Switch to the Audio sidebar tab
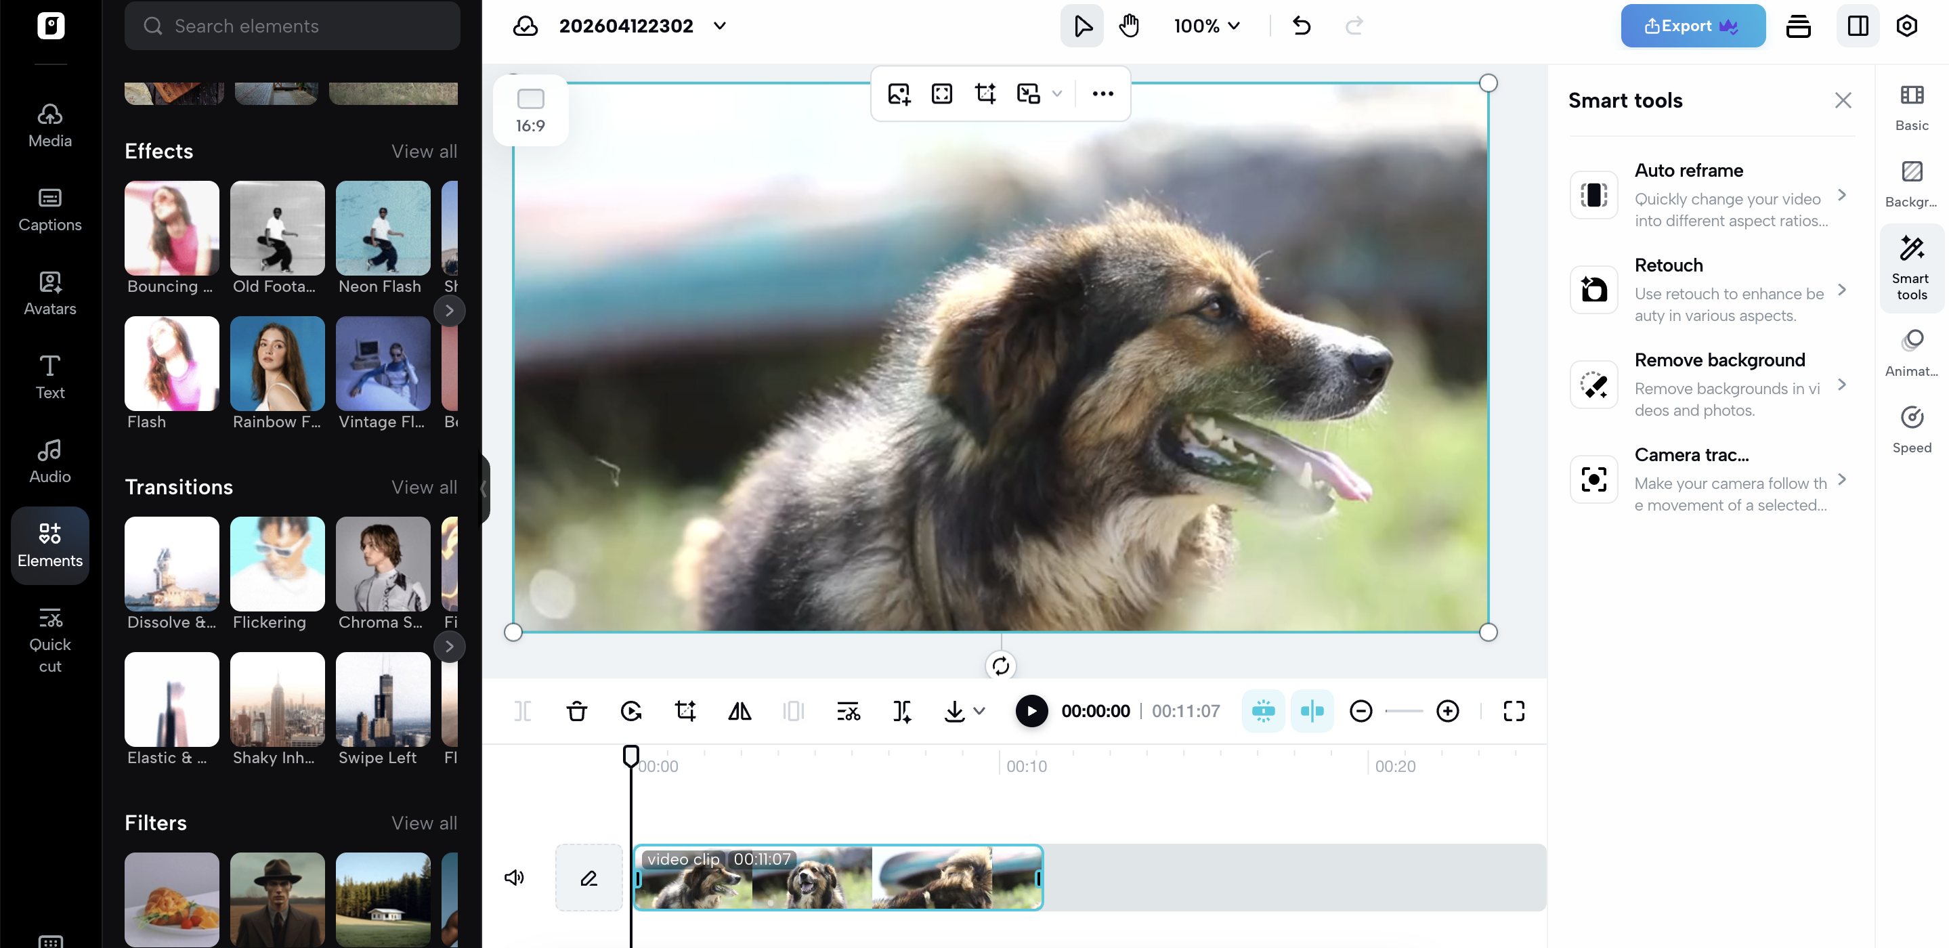Viewport: 1949px width, 948px height. 50,462
